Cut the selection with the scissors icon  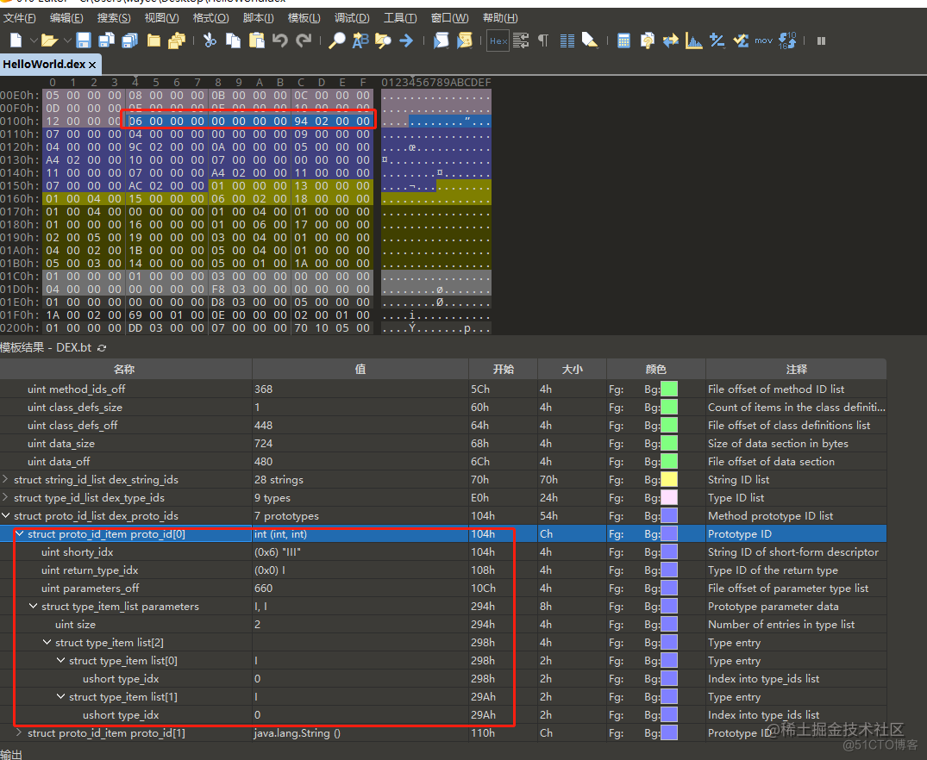point(210,40)
